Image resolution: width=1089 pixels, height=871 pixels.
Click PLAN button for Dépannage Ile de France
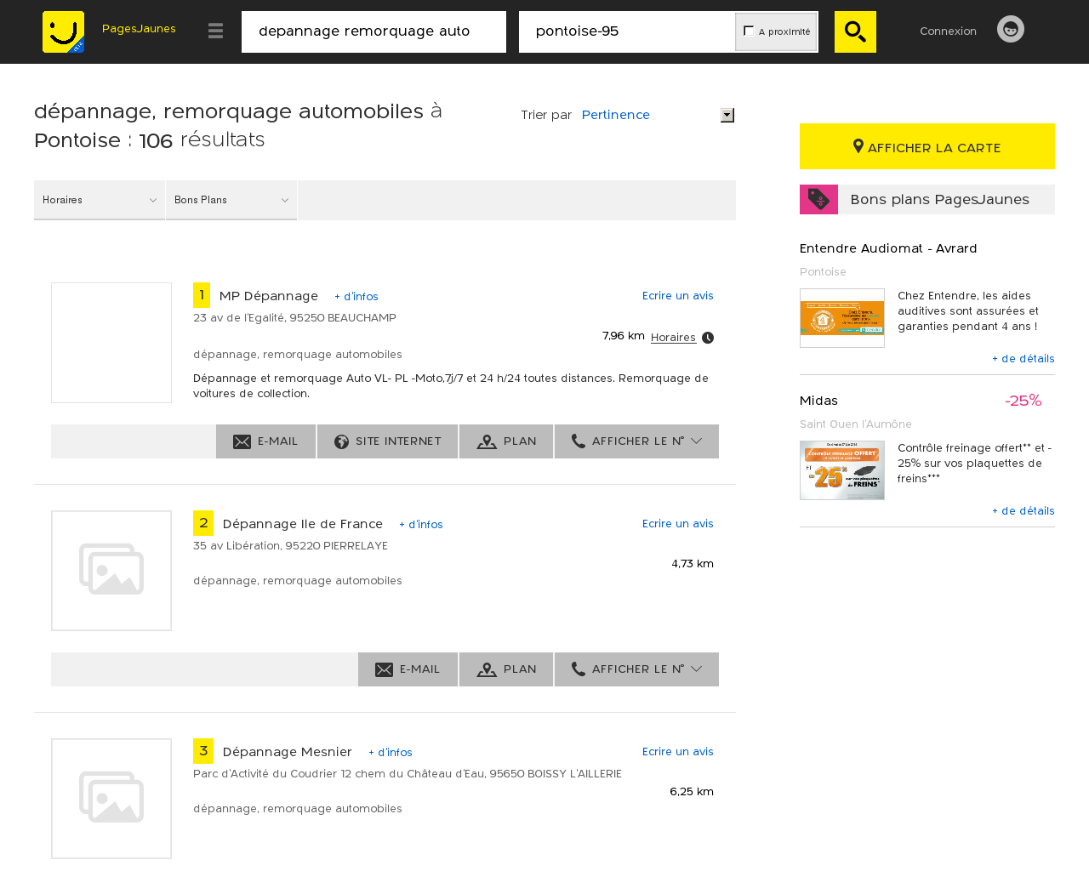coord(506,669)
